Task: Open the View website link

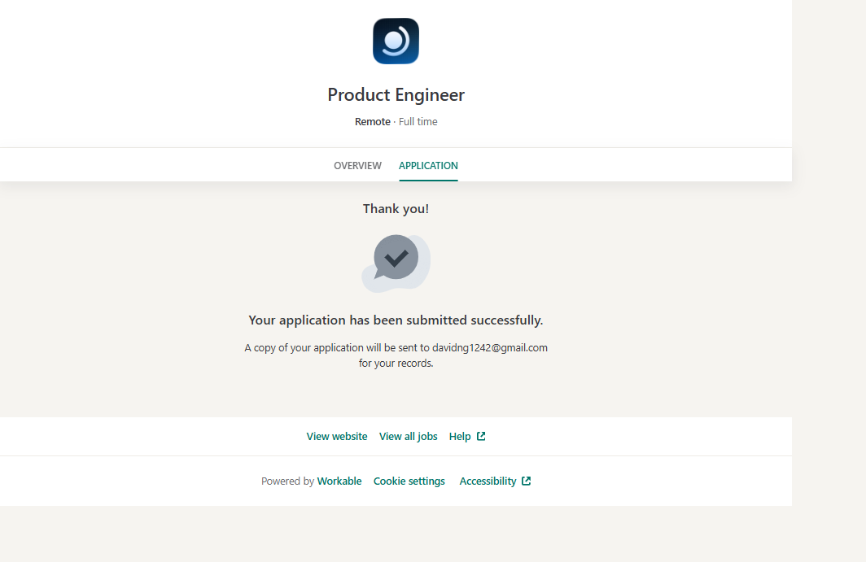Action: 337,437
